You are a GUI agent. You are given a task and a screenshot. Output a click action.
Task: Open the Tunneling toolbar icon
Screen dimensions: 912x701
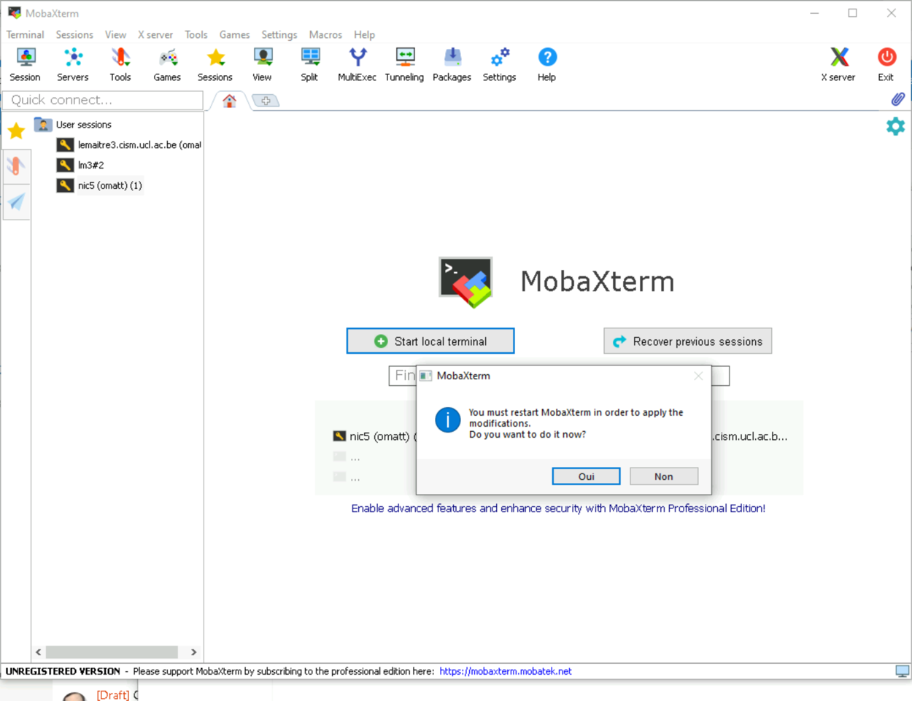coord(404,64)
